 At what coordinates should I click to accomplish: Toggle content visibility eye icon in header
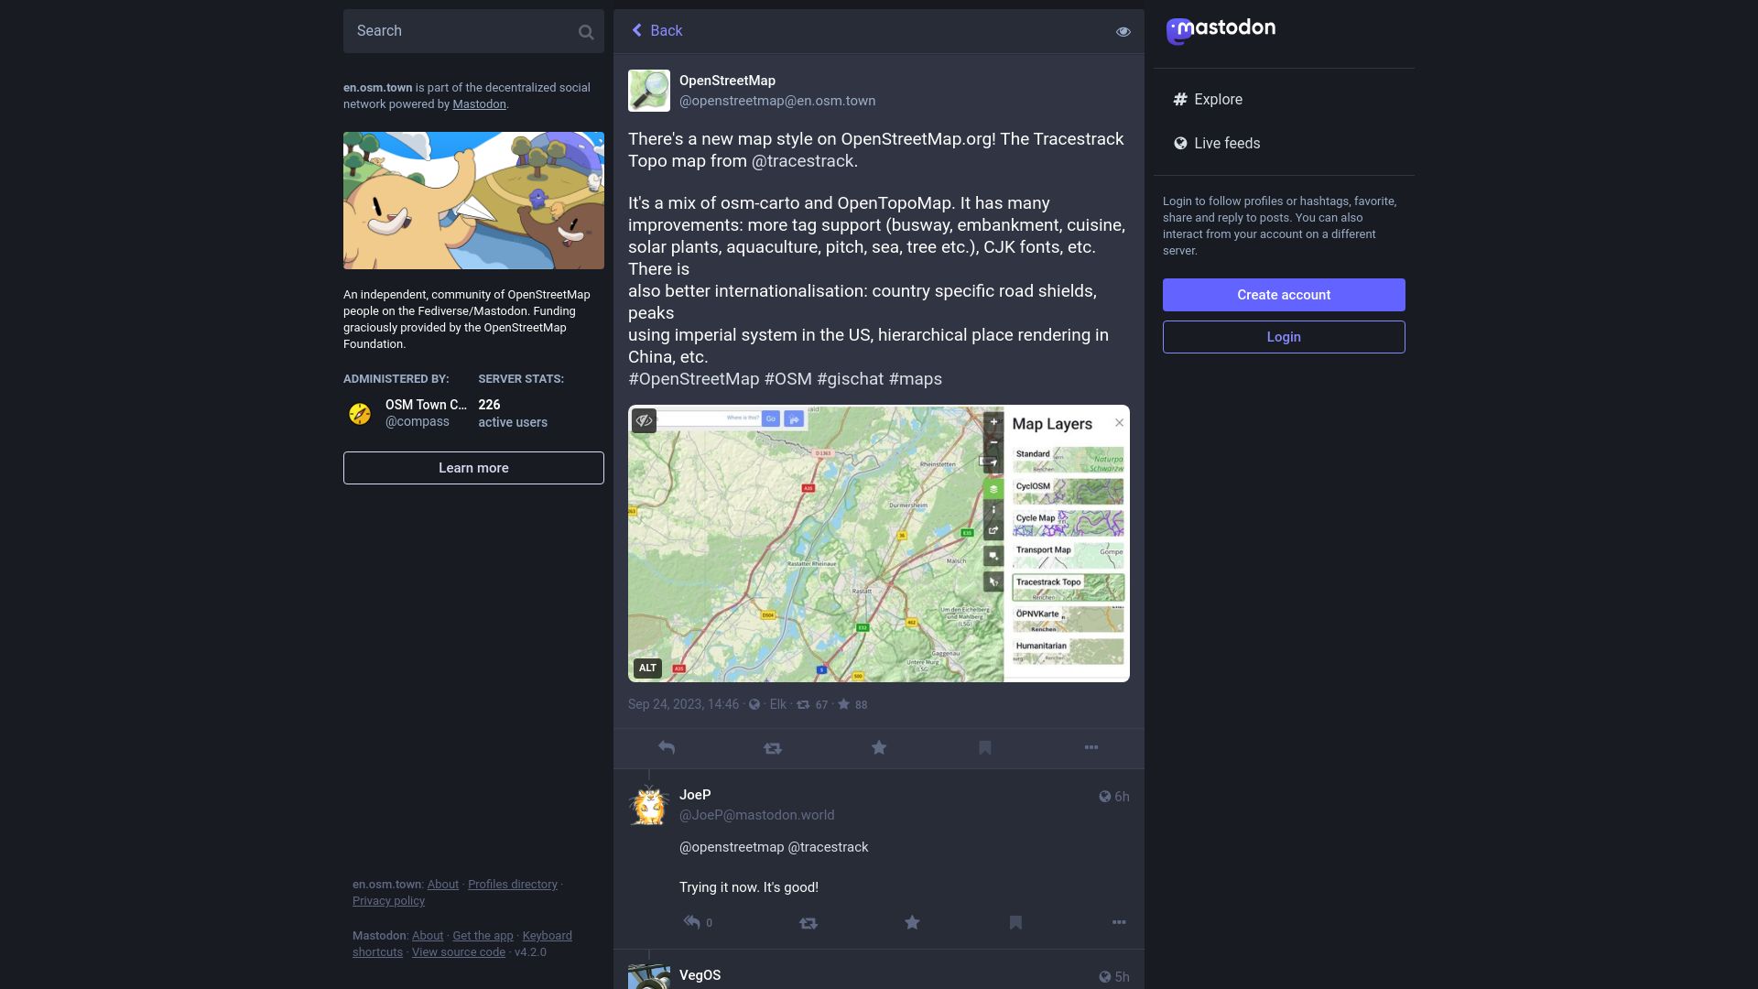[1123, 32]
